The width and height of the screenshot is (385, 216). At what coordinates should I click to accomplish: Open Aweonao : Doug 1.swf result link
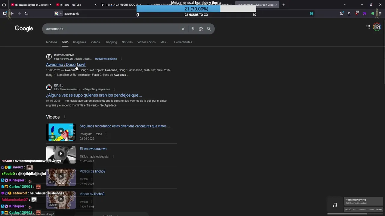66,64
